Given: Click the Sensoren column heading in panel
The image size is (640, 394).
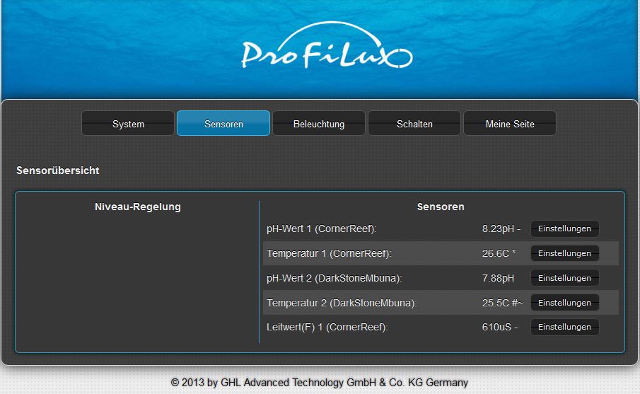Looking at the screenshot, I should (x=441, y=207).
